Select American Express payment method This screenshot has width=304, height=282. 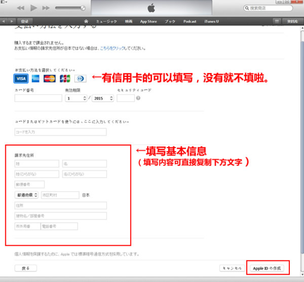tap(36, 78)
